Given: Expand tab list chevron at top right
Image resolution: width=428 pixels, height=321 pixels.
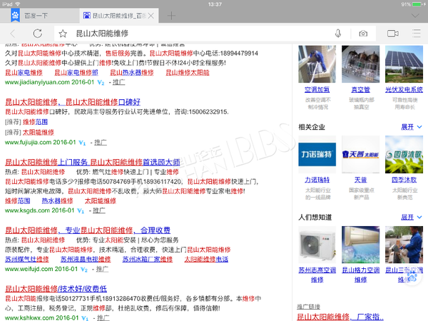Looking at the screenshot, I should pos(415,16).
